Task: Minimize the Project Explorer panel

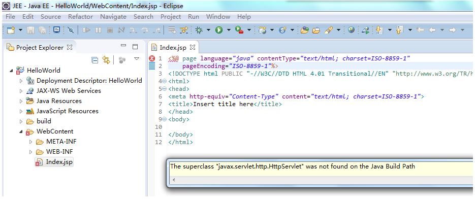Action: click(123, 45)
